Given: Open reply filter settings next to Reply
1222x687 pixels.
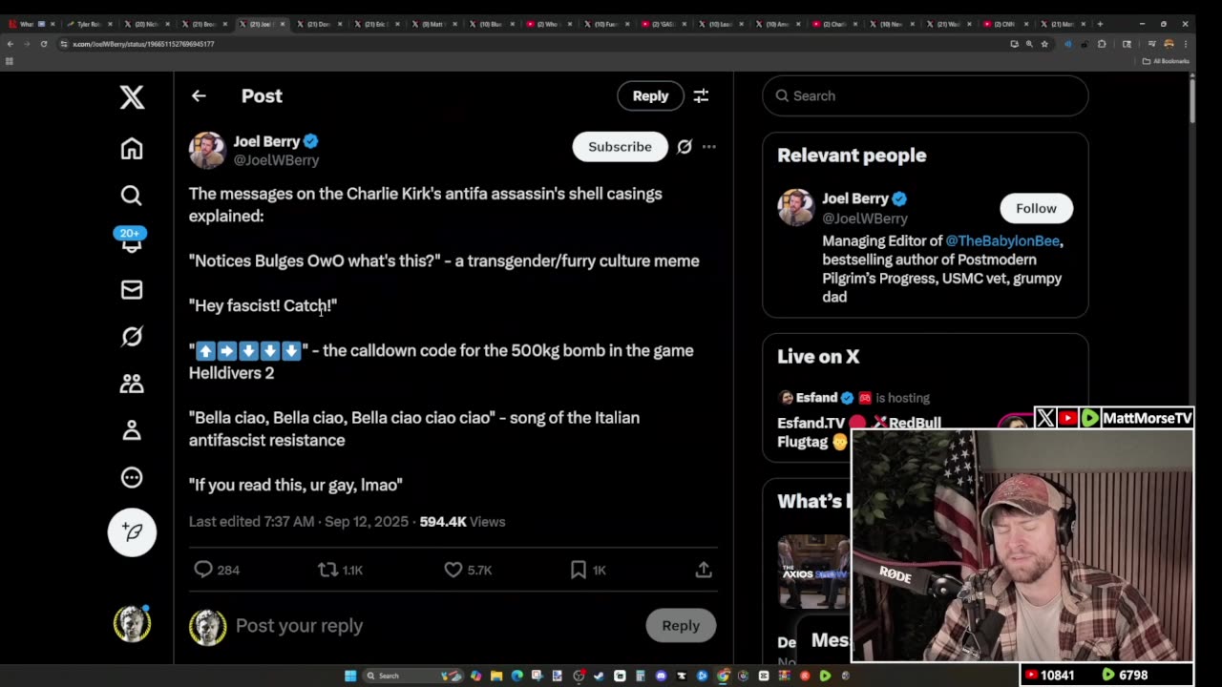Looking at the screenshot, I should [x=701, y=95].
